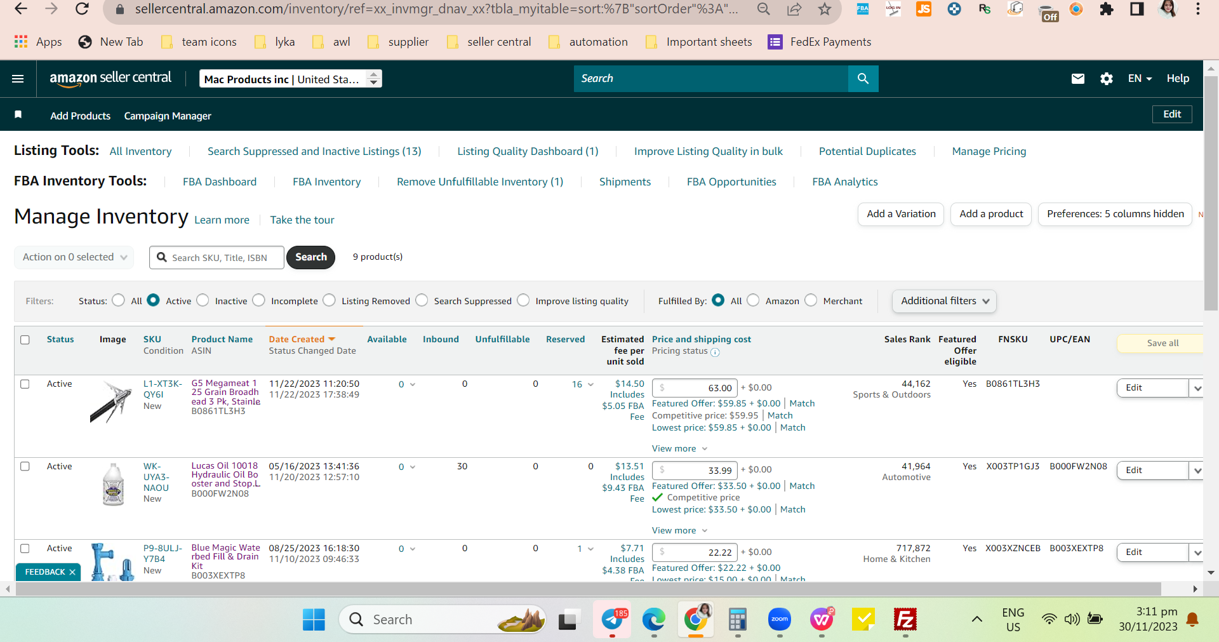
Task: Toggle the select-all products checkbox
Action: [x=25, y=340]
